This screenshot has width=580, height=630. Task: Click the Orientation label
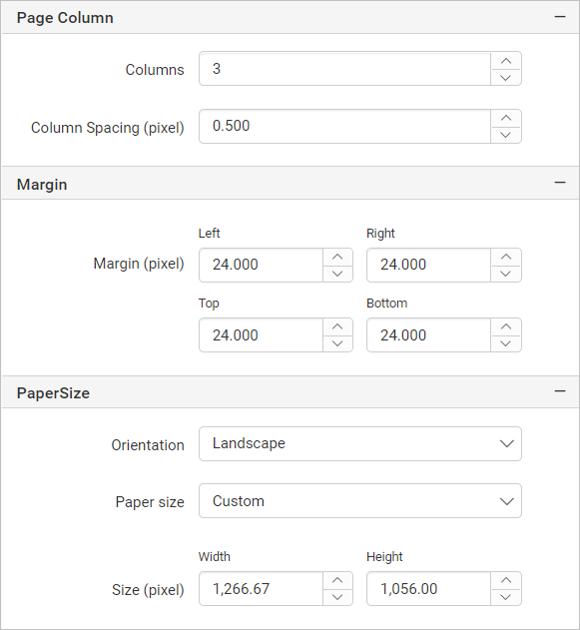(148, 445)
